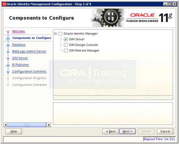This screenshot has height=144, width=179.
Task: Go to the Configuration Summary link
Action: pos(29,71)
